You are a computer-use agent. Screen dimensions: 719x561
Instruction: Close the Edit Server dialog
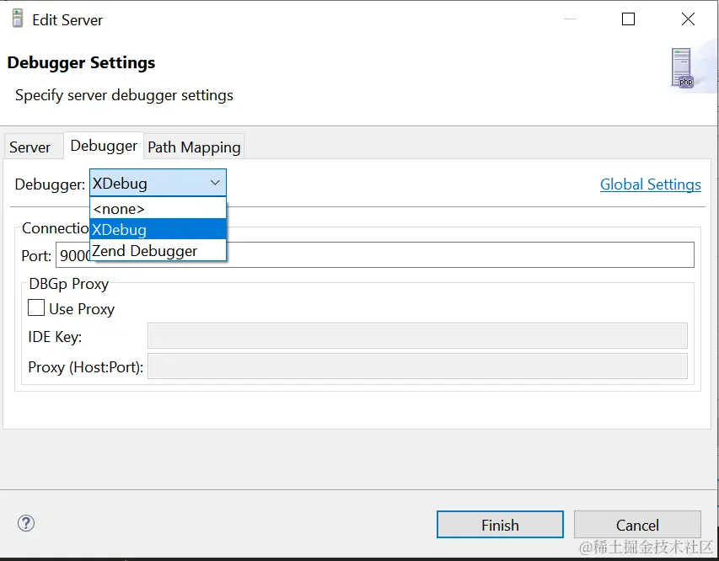pyautogui.click(x=688, y=19)
